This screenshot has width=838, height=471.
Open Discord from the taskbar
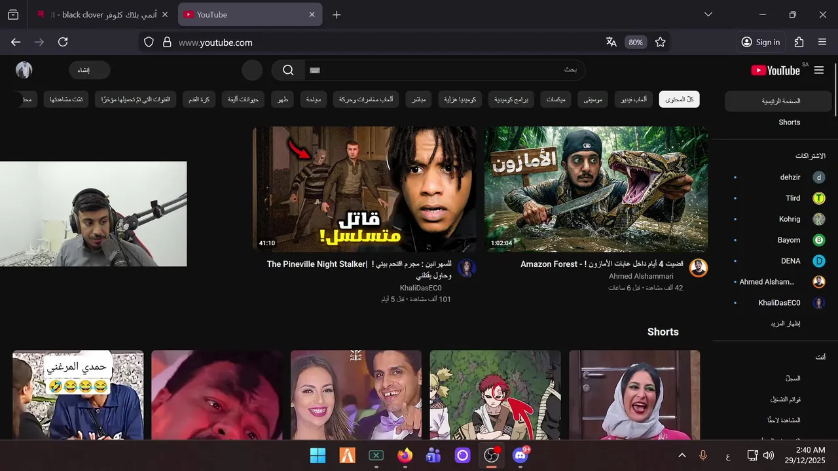pyautogui.click(x=521, y=455)
